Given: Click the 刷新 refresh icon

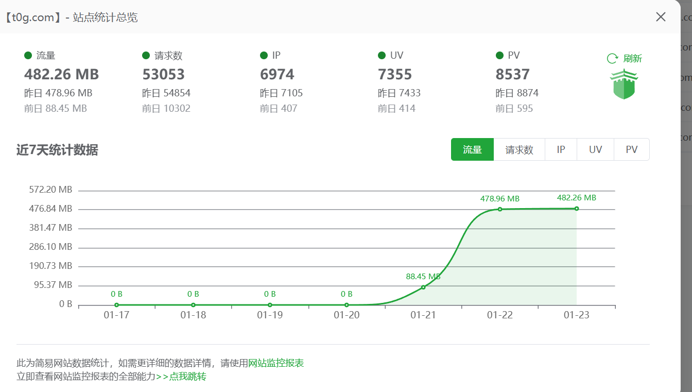Looking at the screenshot, I should [x=624, y=58].
